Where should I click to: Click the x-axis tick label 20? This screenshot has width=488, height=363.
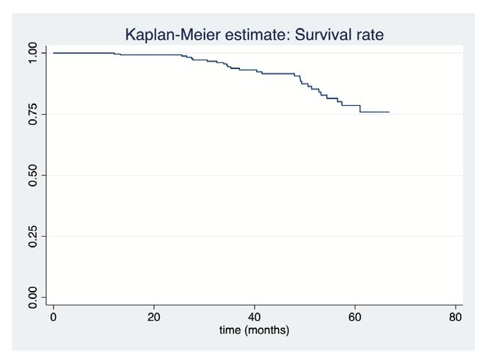(x=154, y=317)
